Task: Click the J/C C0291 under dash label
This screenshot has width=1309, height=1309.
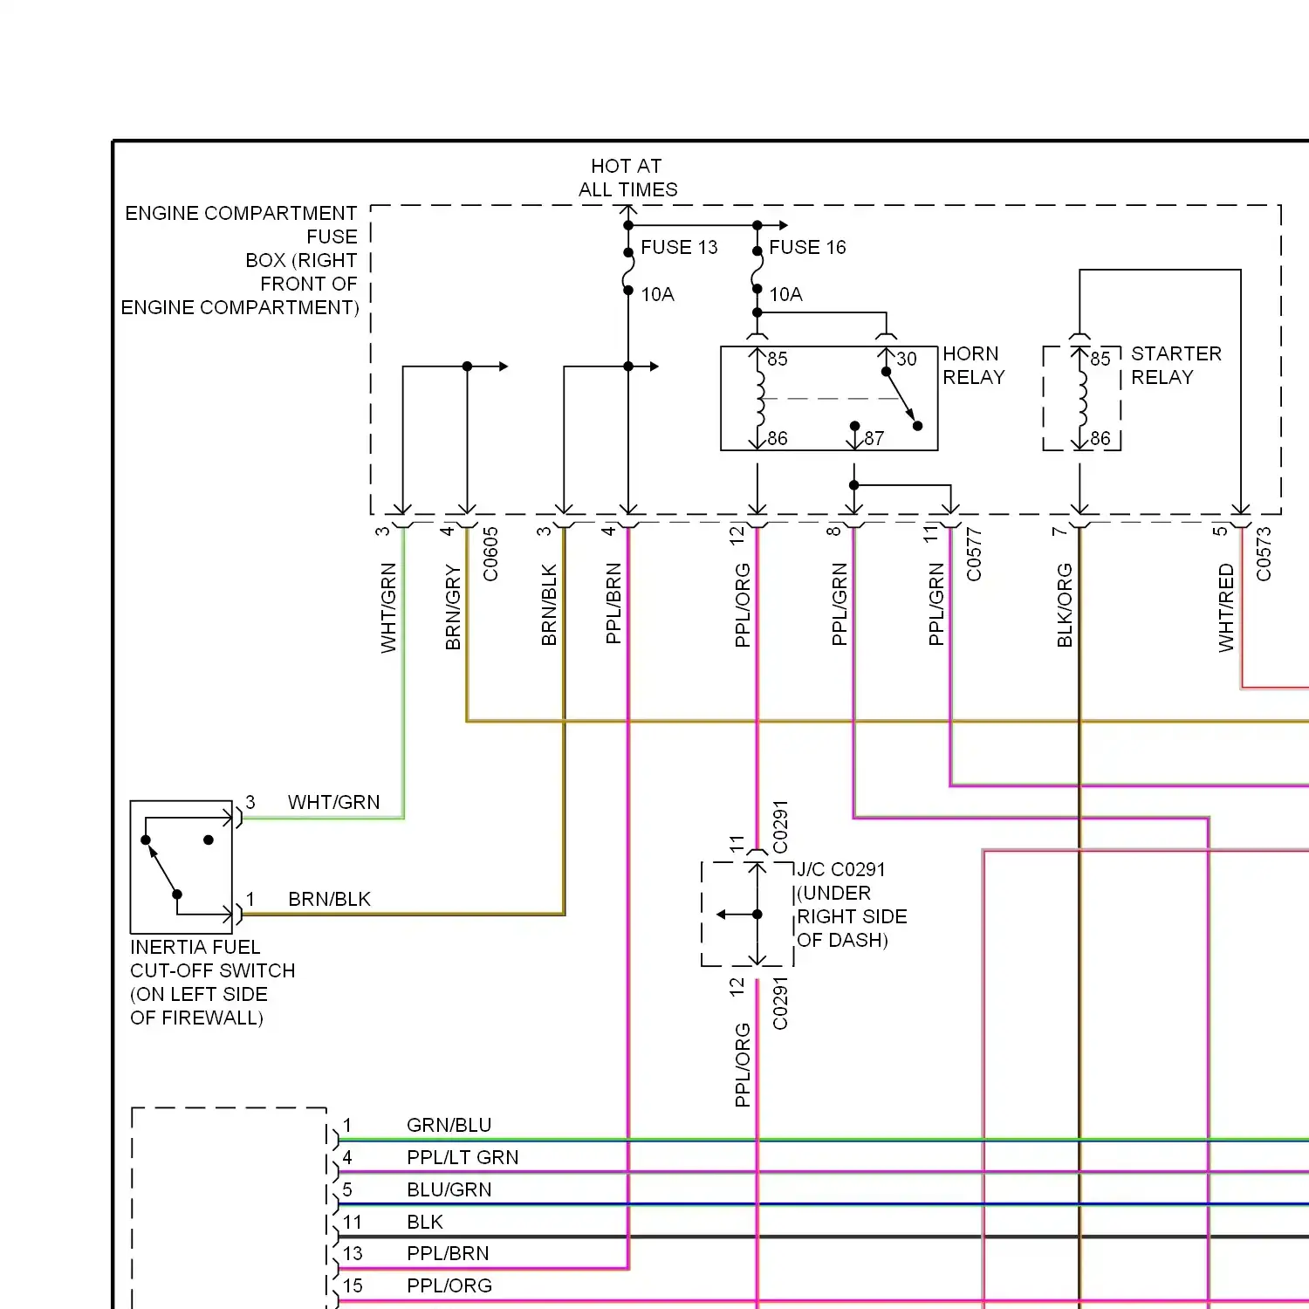Action: [x=852, y=905]
